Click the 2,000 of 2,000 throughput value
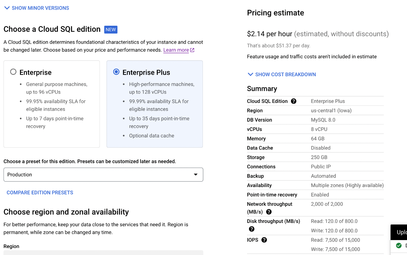The image size is (407, 255). coord(327,204)
